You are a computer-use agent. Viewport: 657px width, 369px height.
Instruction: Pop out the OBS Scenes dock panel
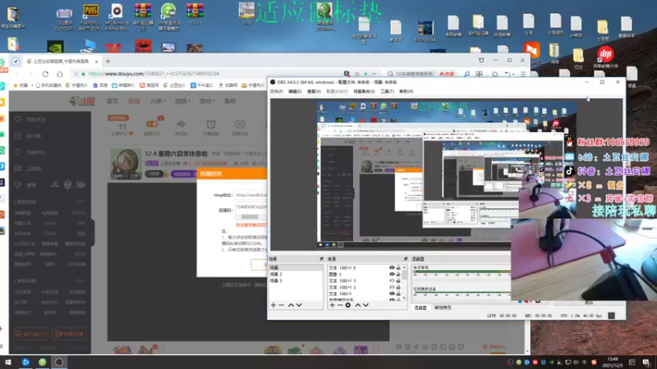[x=321, y=259]
